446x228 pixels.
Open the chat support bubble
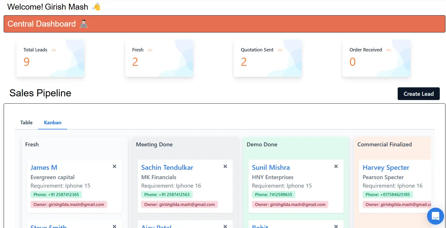[x=436, y=216]
